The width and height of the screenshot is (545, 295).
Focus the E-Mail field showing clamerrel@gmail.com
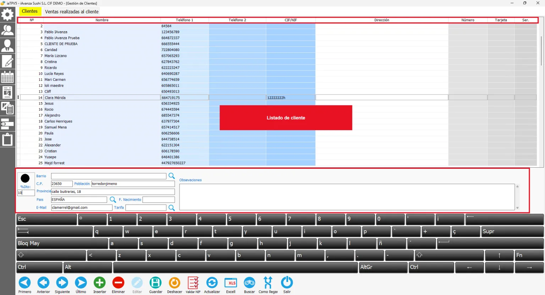tap(82, 208)
